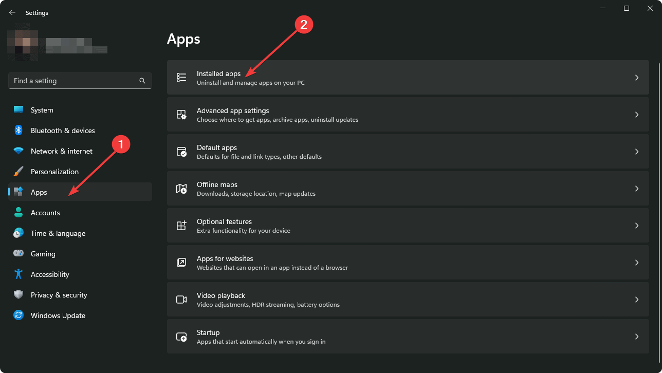The width and height of the screenshot is (662, 373).
Task: Open Offline maps settings
Action: click(x=408, y=189)
